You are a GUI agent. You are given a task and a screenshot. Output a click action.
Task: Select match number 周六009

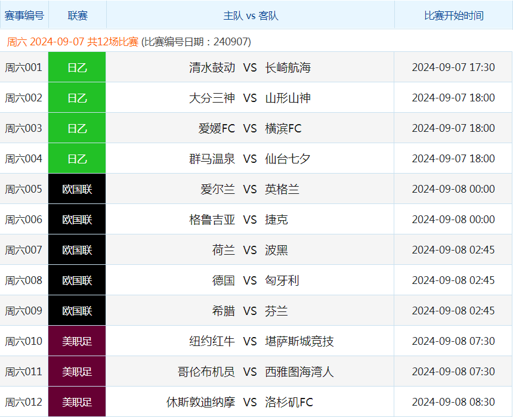pyautogui.click(x=23, y=311)
